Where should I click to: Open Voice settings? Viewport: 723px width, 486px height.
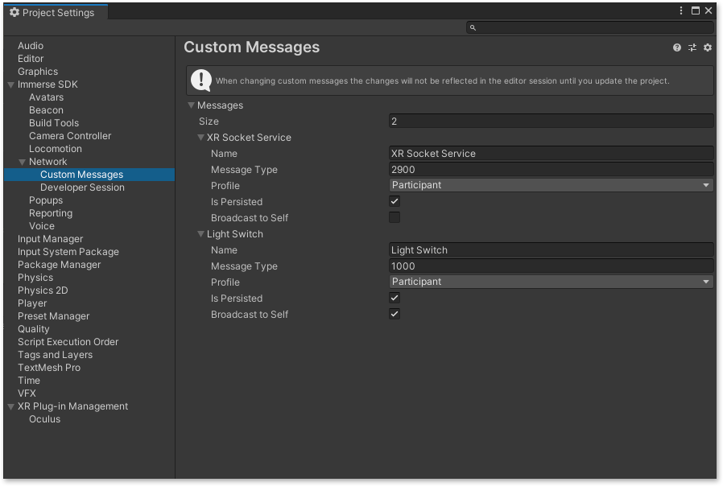[42, 226]
